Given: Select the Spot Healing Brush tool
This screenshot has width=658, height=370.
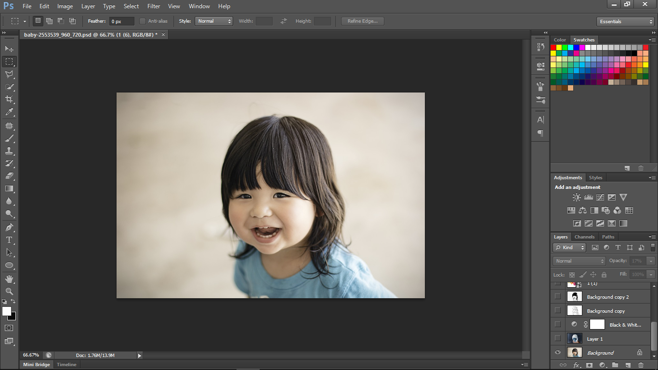Looking at the screenshot, I should click(9, 126).
